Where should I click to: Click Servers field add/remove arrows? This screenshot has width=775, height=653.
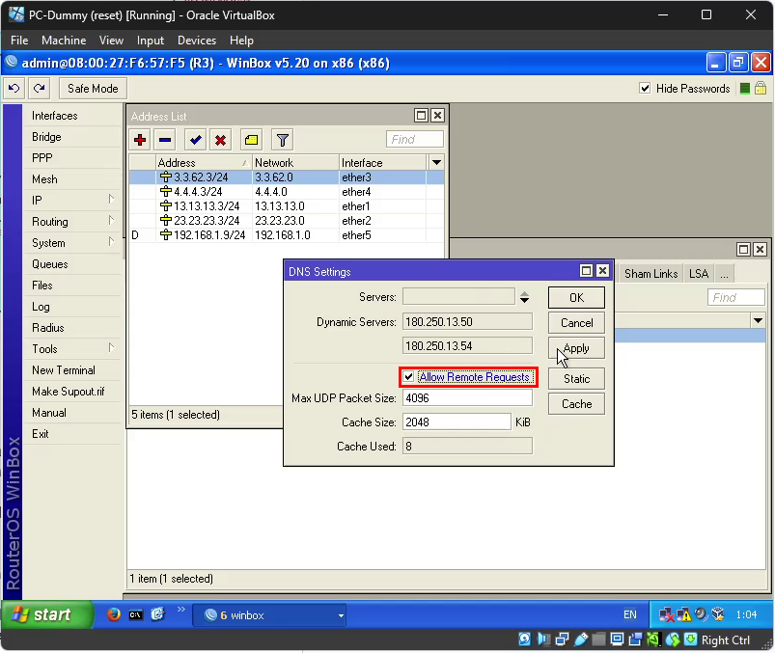[x=524, y=297]
